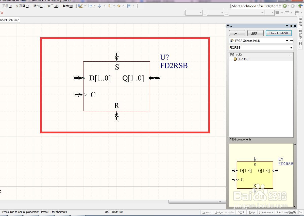Expand the grids dropdown arrow
304x216 pixels.
pos(133,6)
